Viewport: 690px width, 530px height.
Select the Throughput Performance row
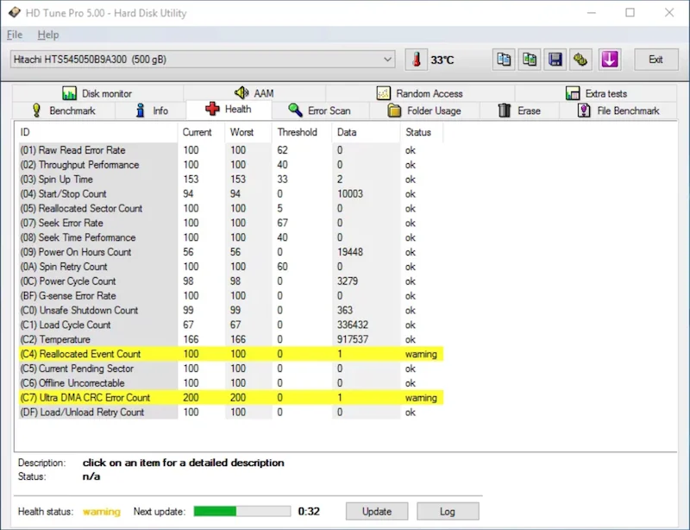(x=231, y=165)
